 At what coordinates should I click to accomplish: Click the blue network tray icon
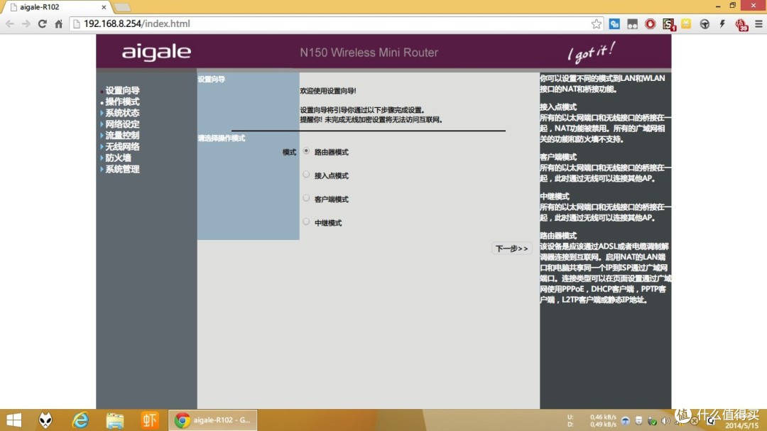point(625,421)
